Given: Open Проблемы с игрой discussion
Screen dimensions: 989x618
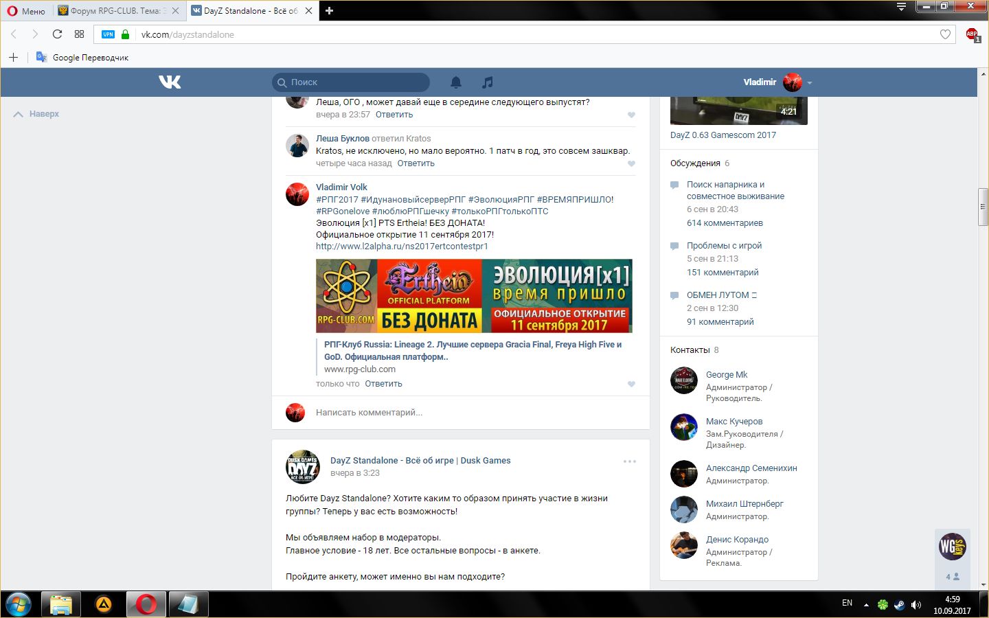Looking at the screenshot, I should pyautogui.click(x=724, y=246).
